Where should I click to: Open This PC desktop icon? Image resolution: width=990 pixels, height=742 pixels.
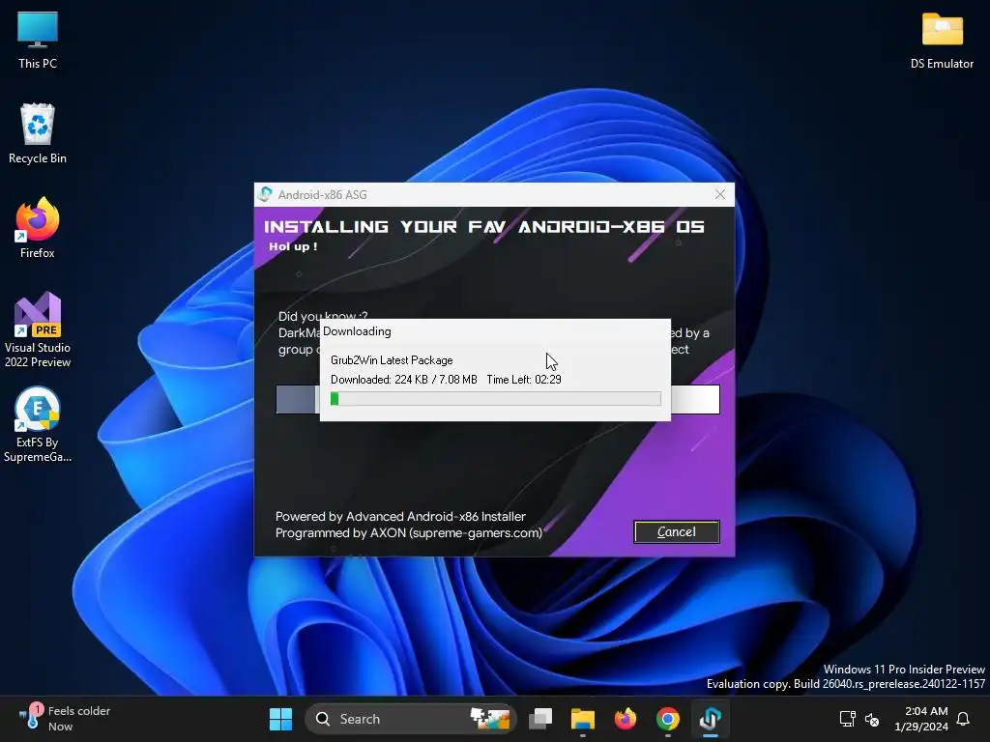pyautogui.click(x=38, y=41)
